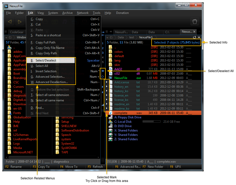Open the left panel tab list menu icon

tap(6, 32)
